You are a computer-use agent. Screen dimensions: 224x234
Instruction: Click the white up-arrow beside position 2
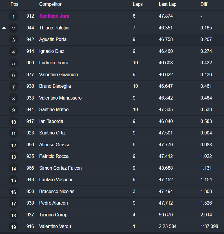(x=4, y=28)
